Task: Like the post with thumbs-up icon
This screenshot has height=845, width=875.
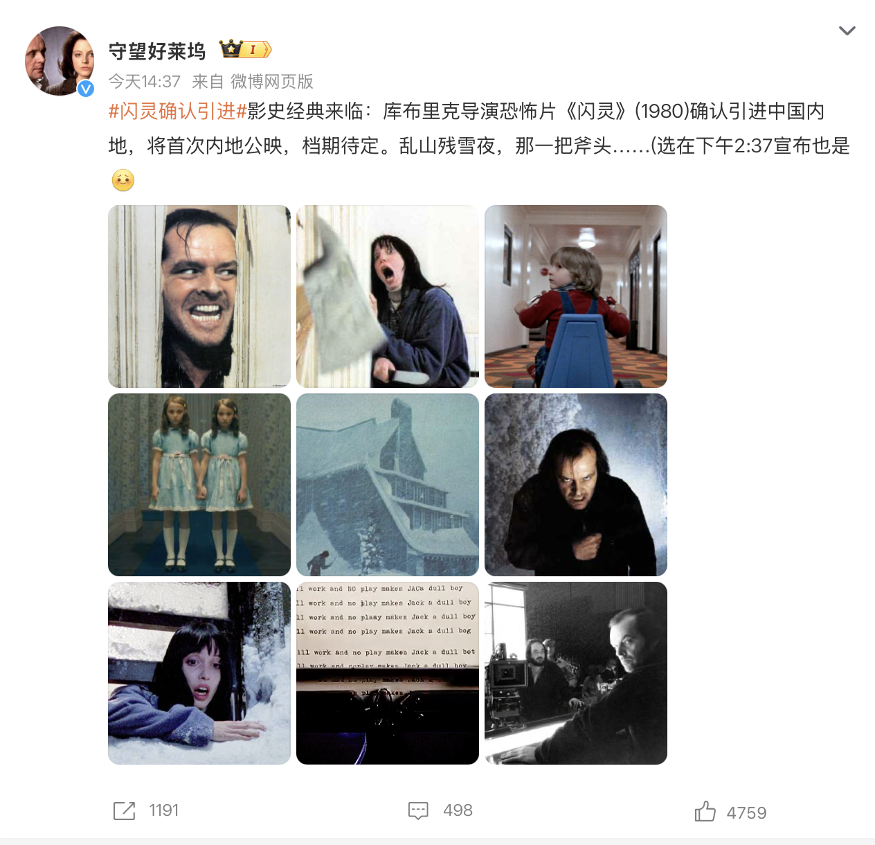Action: [x=705, y=811]
